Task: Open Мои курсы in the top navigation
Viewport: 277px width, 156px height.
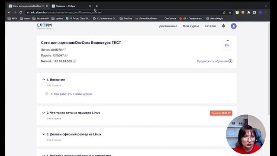Action: point(191,26)
